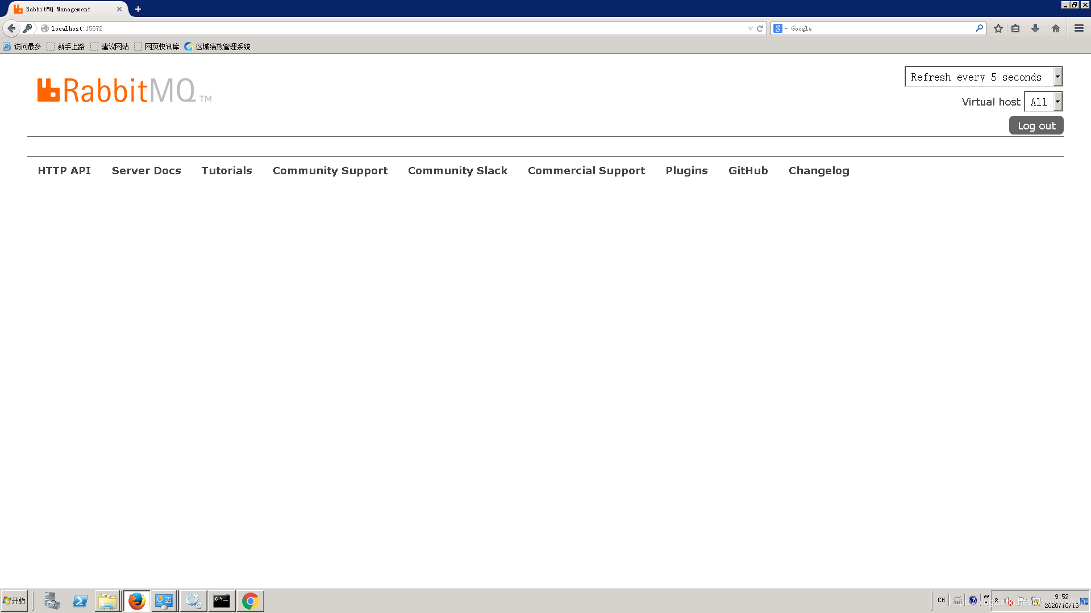Open the Tutorials link
The image size is (1091, 613).
(226, 171)
